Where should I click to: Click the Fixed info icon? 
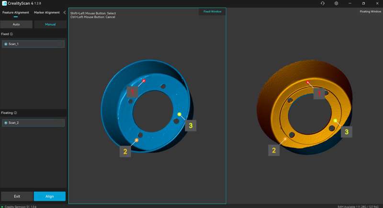click(11, 34)
